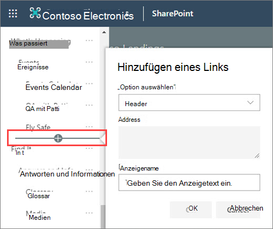The image size is (273, 229).
Task: Confirm with the OK button
Action: (191, 210)
